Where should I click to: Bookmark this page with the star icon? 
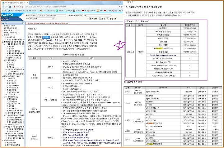point(122,7)
